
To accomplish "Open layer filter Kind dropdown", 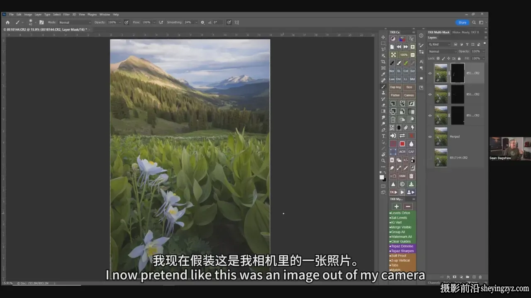I will point(440,44).
